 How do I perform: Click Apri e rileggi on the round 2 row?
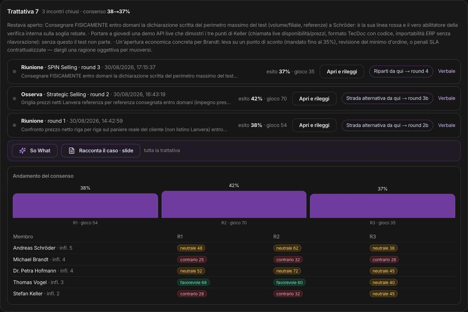point(314,98)
